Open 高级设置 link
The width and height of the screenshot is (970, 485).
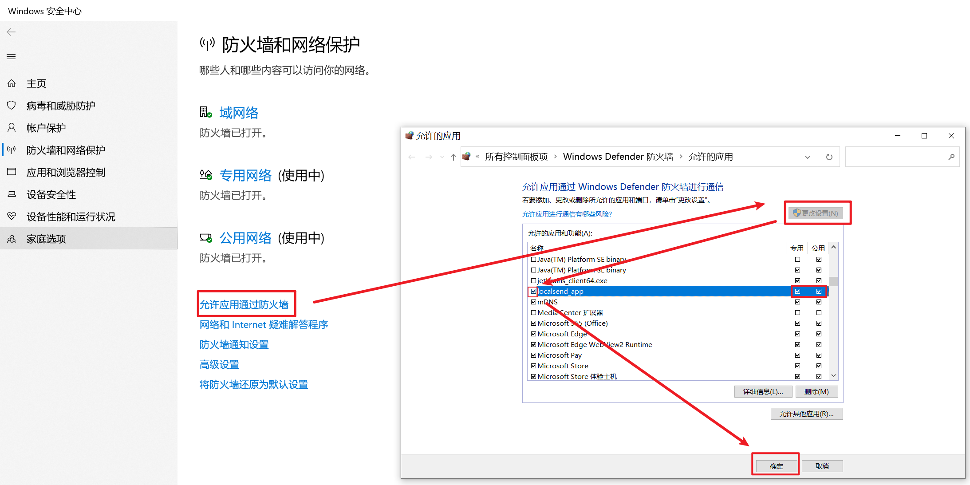tap(219, 364)
